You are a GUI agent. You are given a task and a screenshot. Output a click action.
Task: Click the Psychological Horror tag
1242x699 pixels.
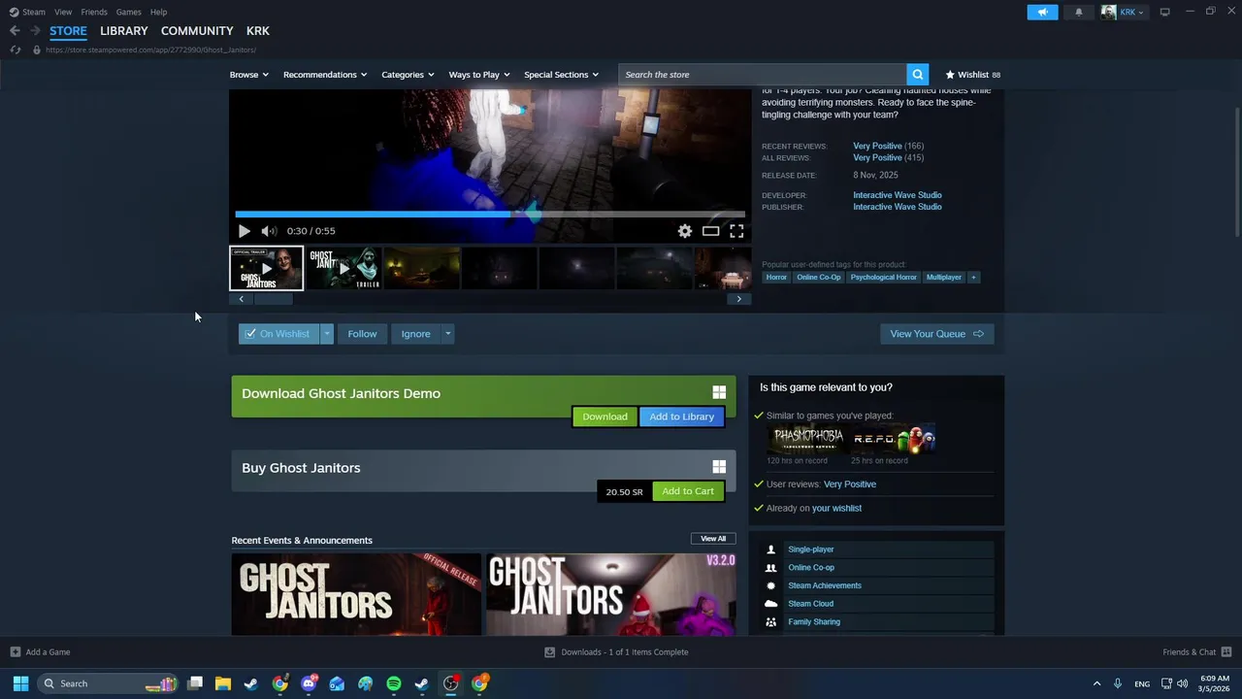pos(883,278)
